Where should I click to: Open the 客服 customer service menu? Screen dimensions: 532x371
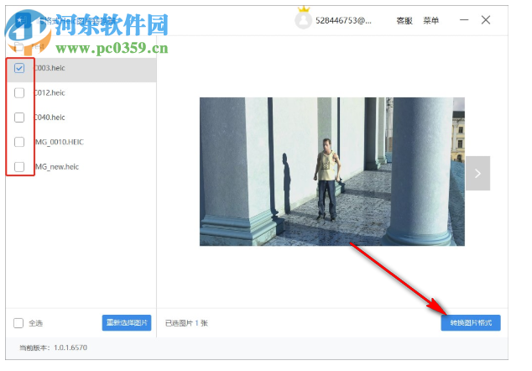404,21
